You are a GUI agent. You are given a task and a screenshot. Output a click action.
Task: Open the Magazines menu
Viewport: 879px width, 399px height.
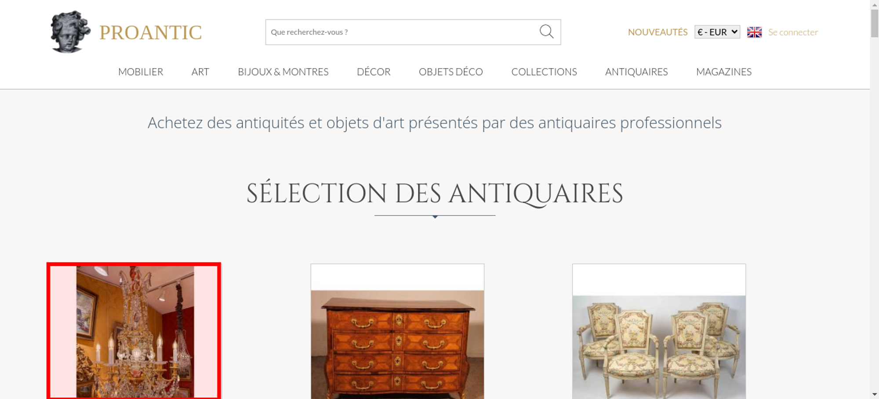click(x=724, y=72)
